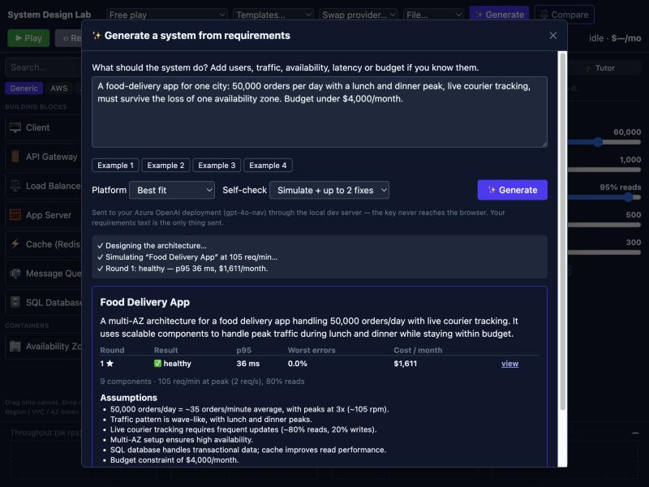This screenshot has height=487, width=649.
Task: Load Example 4 requirements
Action: coord(268,166)
